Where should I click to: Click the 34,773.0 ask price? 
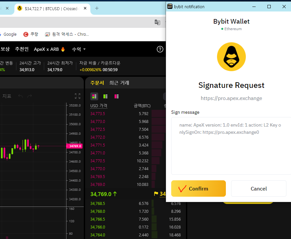(98, 121)
